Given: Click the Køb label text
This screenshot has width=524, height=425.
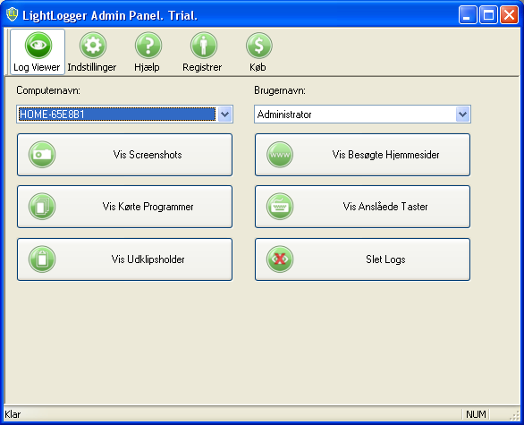Looking at the screenshot, I should click(258, 67).
